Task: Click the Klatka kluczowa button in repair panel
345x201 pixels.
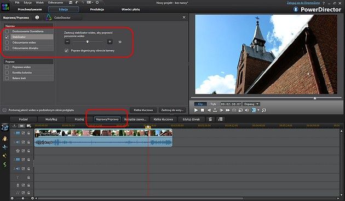Action: click(143, 110)
